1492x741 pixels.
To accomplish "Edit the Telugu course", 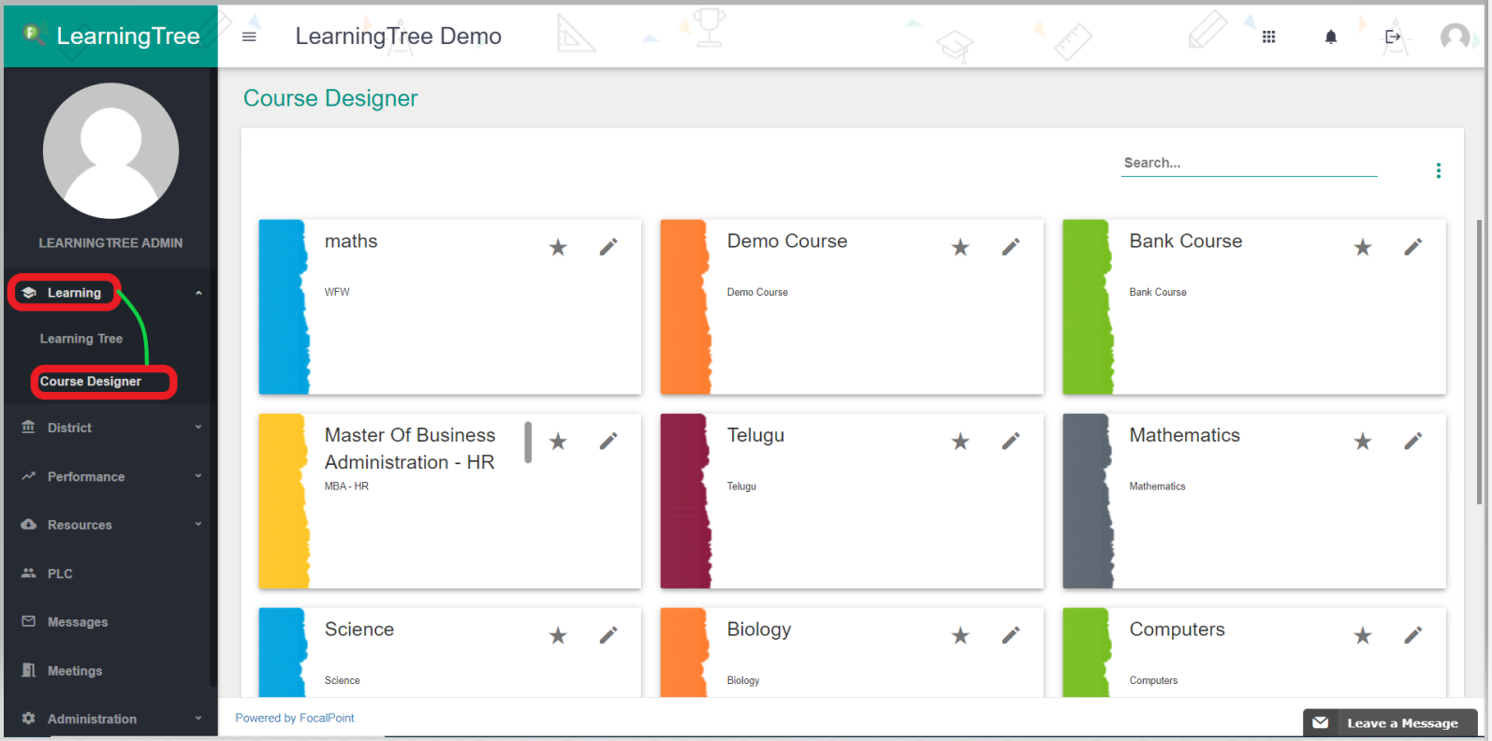I will (x=1011, y=441).
